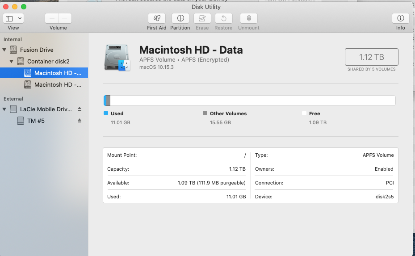This screenshot has height=256, width=415.
Task: Click the TM #5 drive icon
Action: (x=21, y=121)
